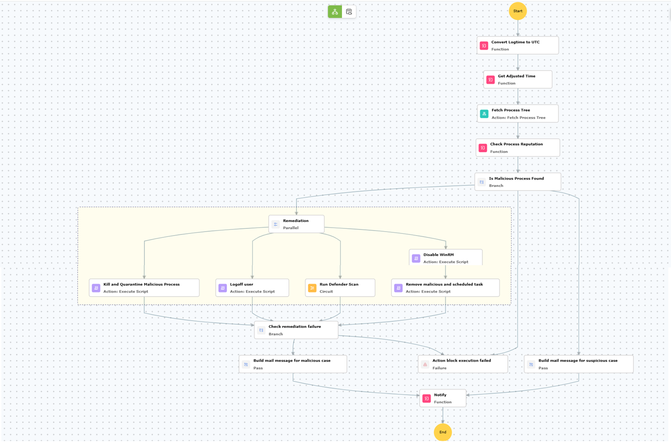Select the 'Failure' subtitle text
This screenshot has width=671, height=443.
click(439, 368)
